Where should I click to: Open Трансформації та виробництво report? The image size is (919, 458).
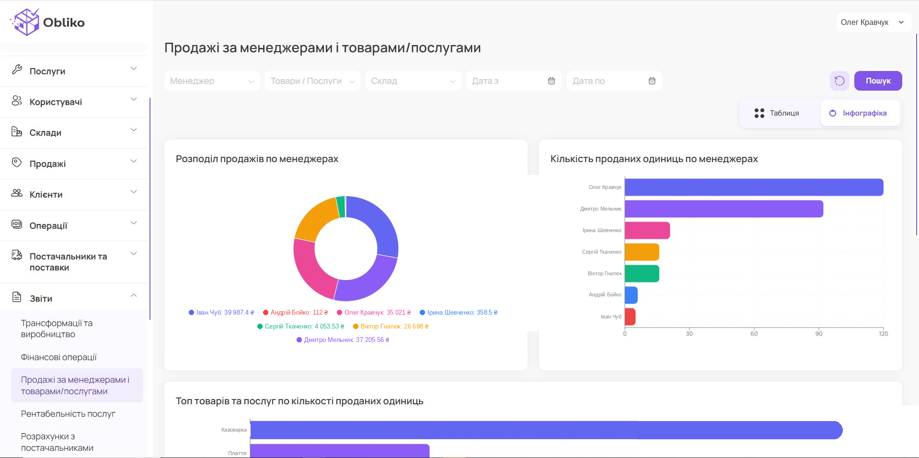pyautogui.click(x=77, y=329)
